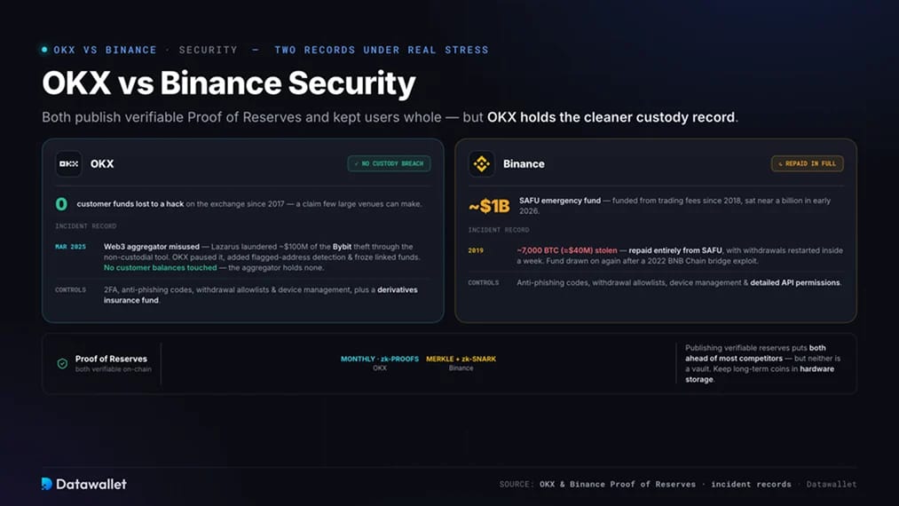Click the Datawallet wordmark in footer
The height and width of the screenshot is (506, 899).
[91, 484]
